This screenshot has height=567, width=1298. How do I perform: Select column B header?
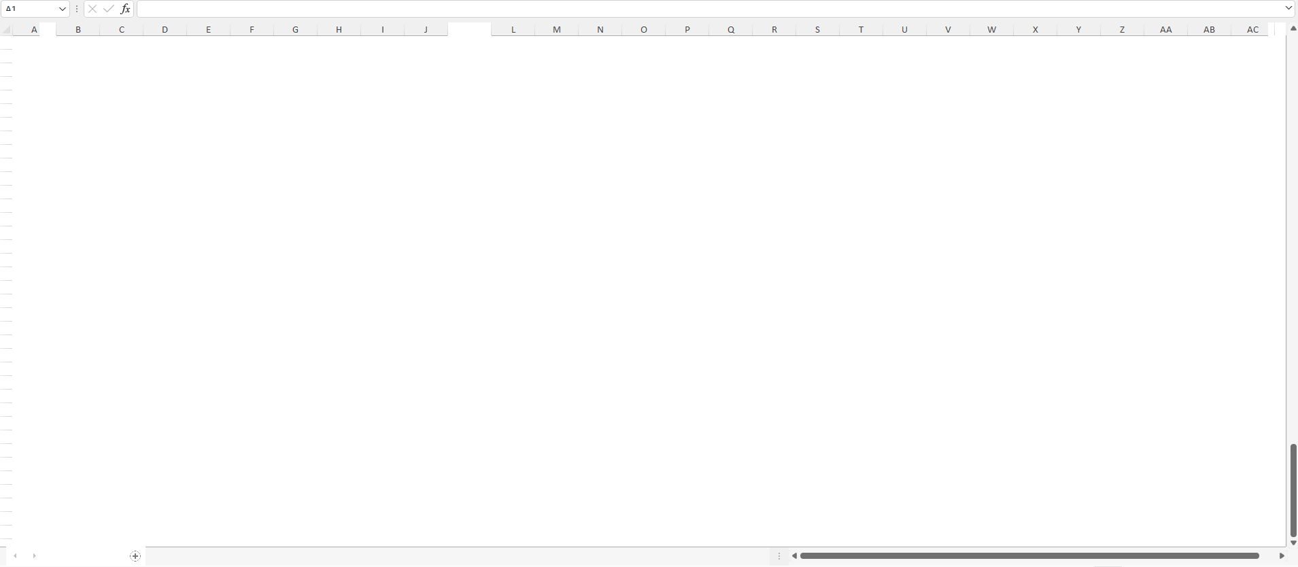tap(78, 29)
